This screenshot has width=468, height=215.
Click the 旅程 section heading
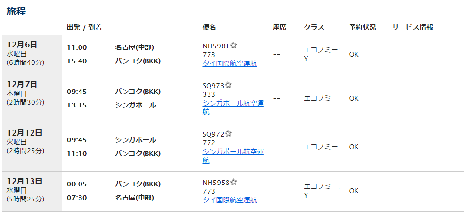point(16,12)
